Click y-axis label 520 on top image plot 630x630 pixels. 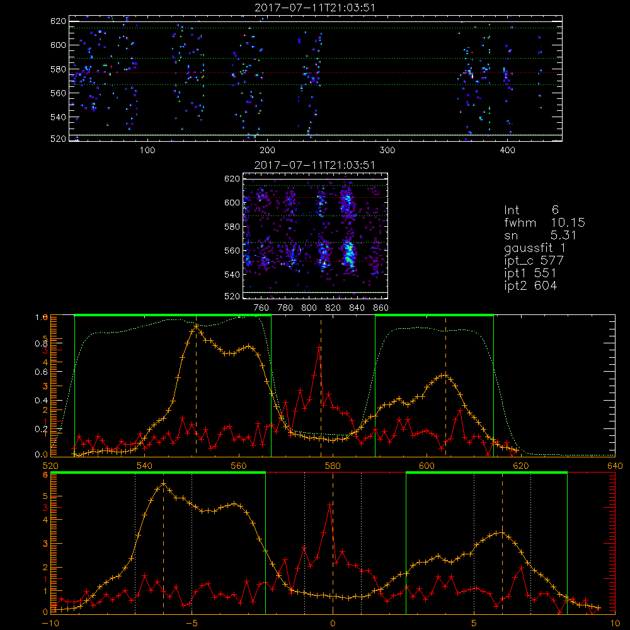point(58,139)
